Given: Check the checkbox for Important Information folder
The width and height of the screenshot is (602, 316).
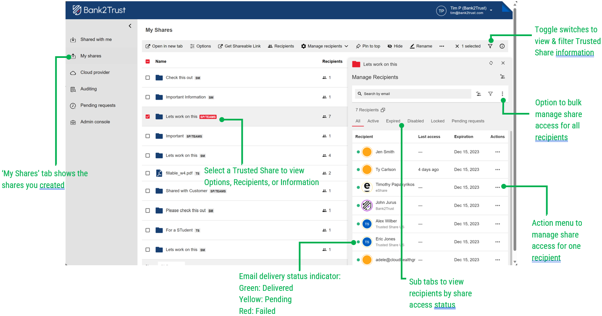Looking at the screenshot, I should tap(147, 97).
